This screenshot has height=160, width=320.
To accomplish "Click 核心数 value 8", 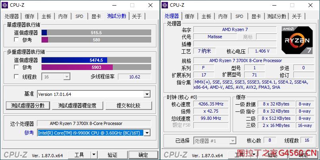I will 270,140.
